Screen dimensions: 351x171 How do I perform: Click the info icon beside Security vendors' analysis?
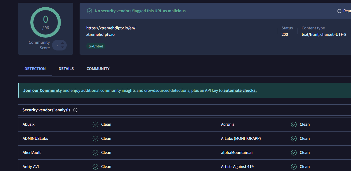point(75,110)
